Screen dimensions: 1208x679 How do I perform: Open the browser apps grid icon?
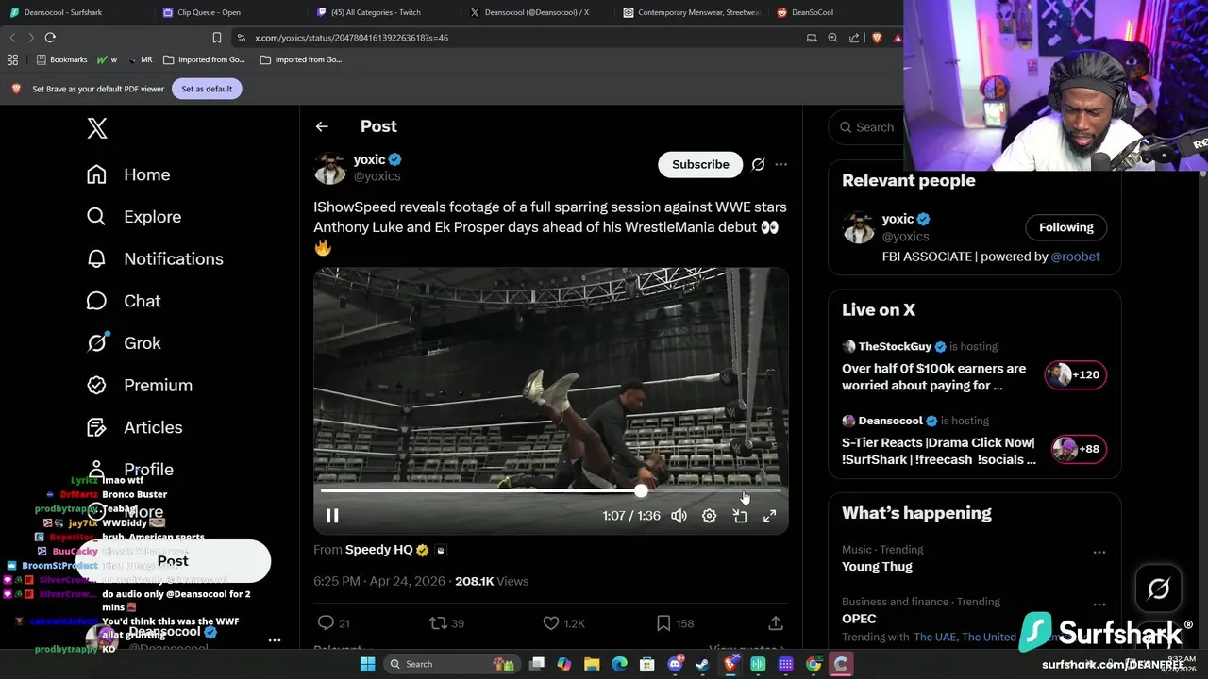12,59
